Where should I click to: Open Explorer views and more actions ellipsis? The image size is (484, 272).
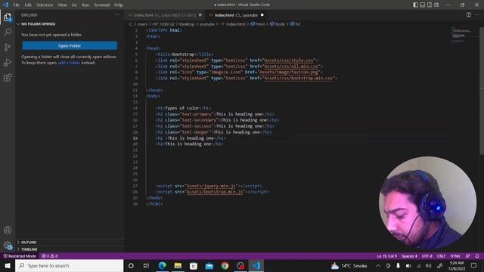click(117, 15)
